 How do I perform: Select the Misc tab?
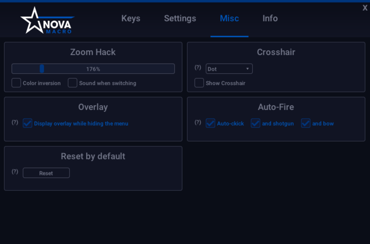[229, 18]
